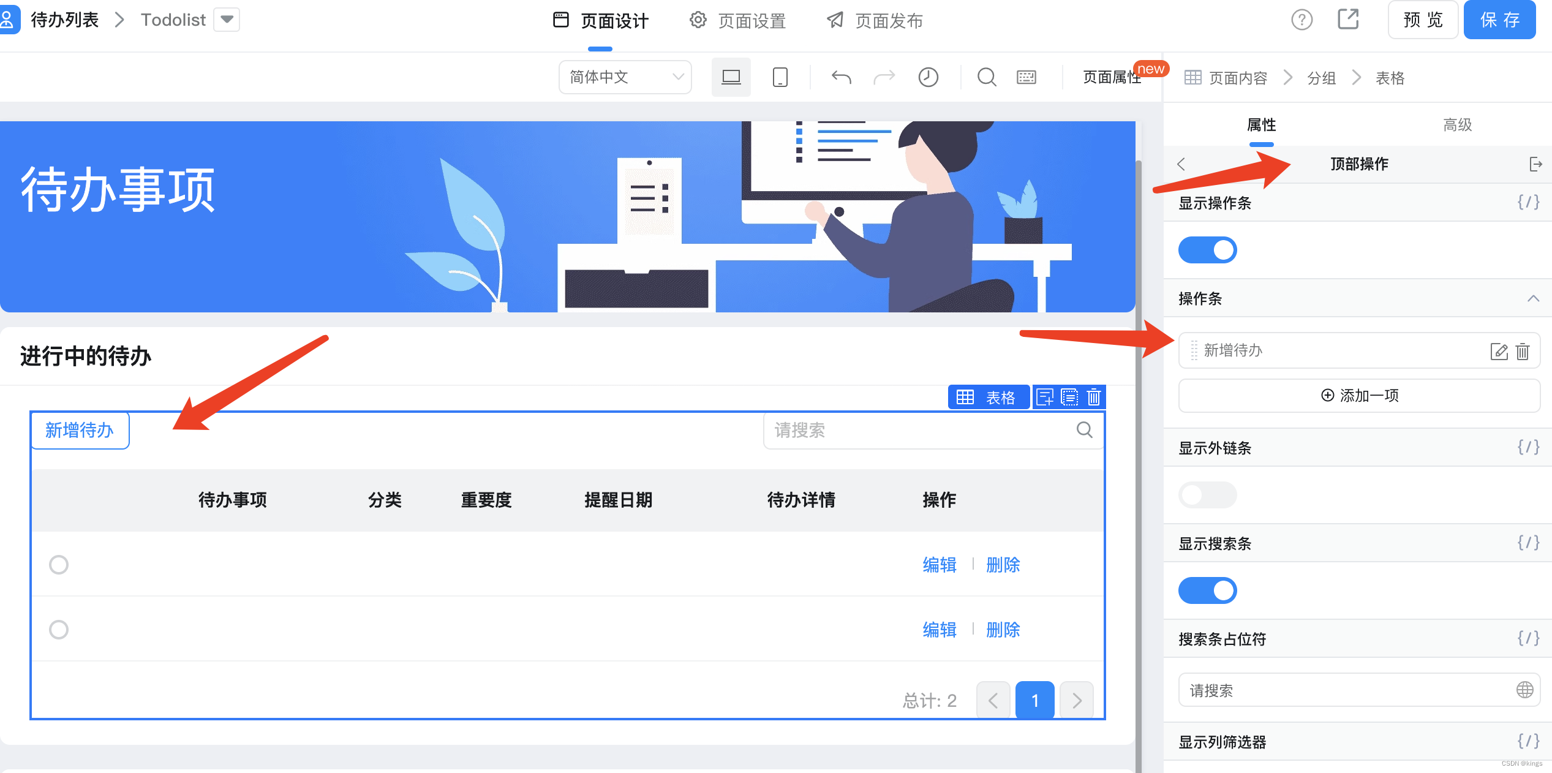Screen dimensions: 1552x773
Task: Switch to the 高级 tab
Action: 1457,125
